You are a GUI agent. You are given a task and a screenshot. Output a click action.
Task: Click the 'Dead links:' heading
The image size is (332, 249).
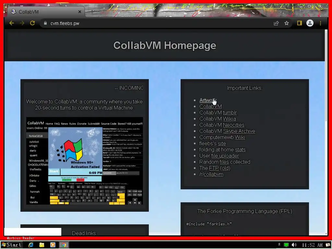click(85, 233)
